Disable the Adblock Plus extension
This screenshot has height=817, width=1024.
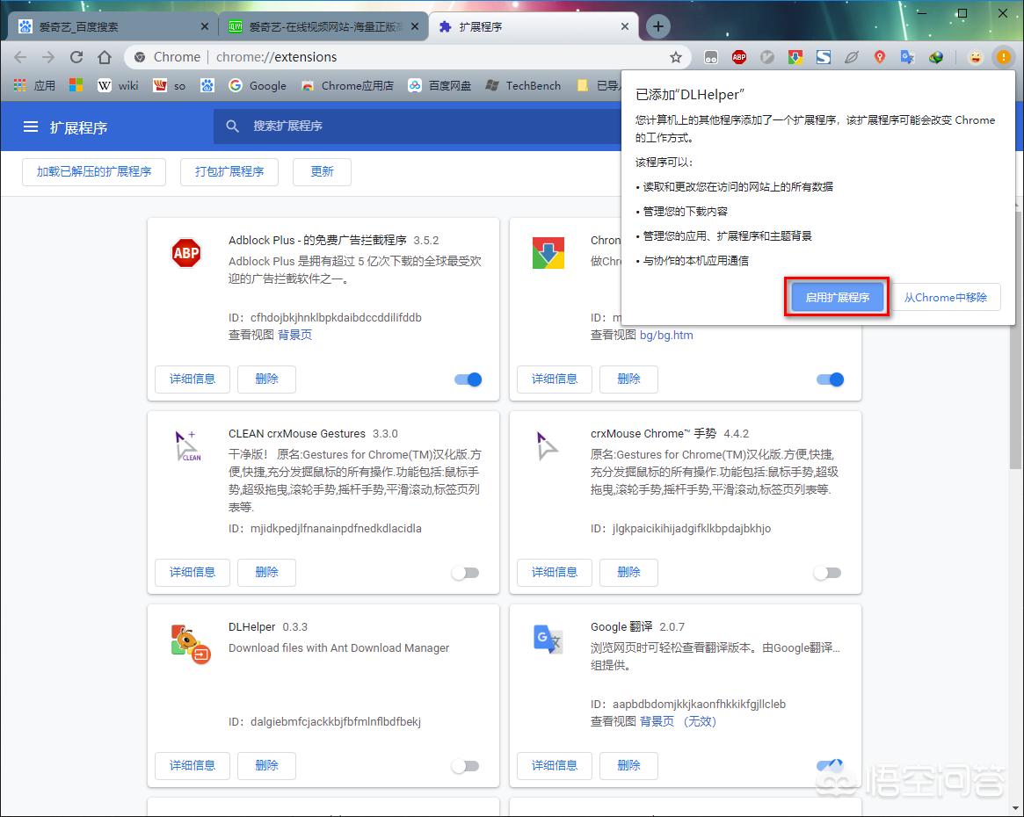pos(467,380)
